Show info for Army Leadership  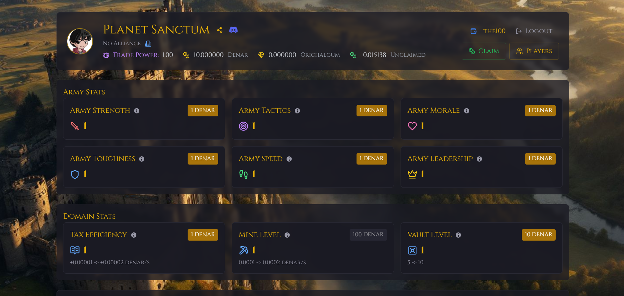(x=479, y=159)
